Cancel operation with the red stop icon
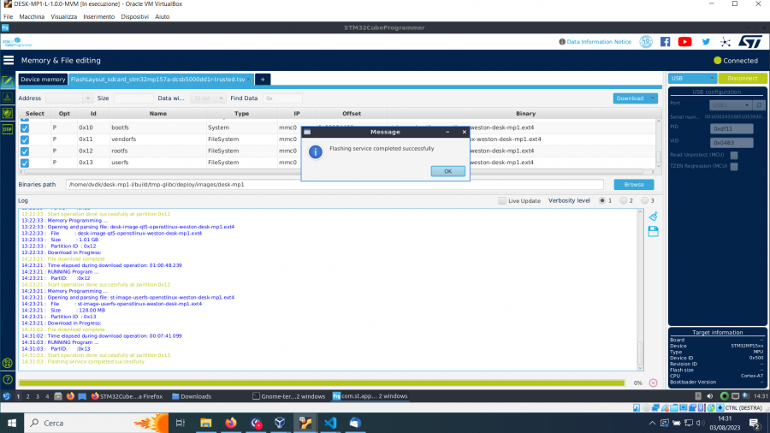The width and height of the screenshot is (770, 433). point(653,383)
